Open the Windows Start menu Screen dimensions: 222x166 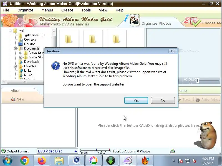coord(7,161)
